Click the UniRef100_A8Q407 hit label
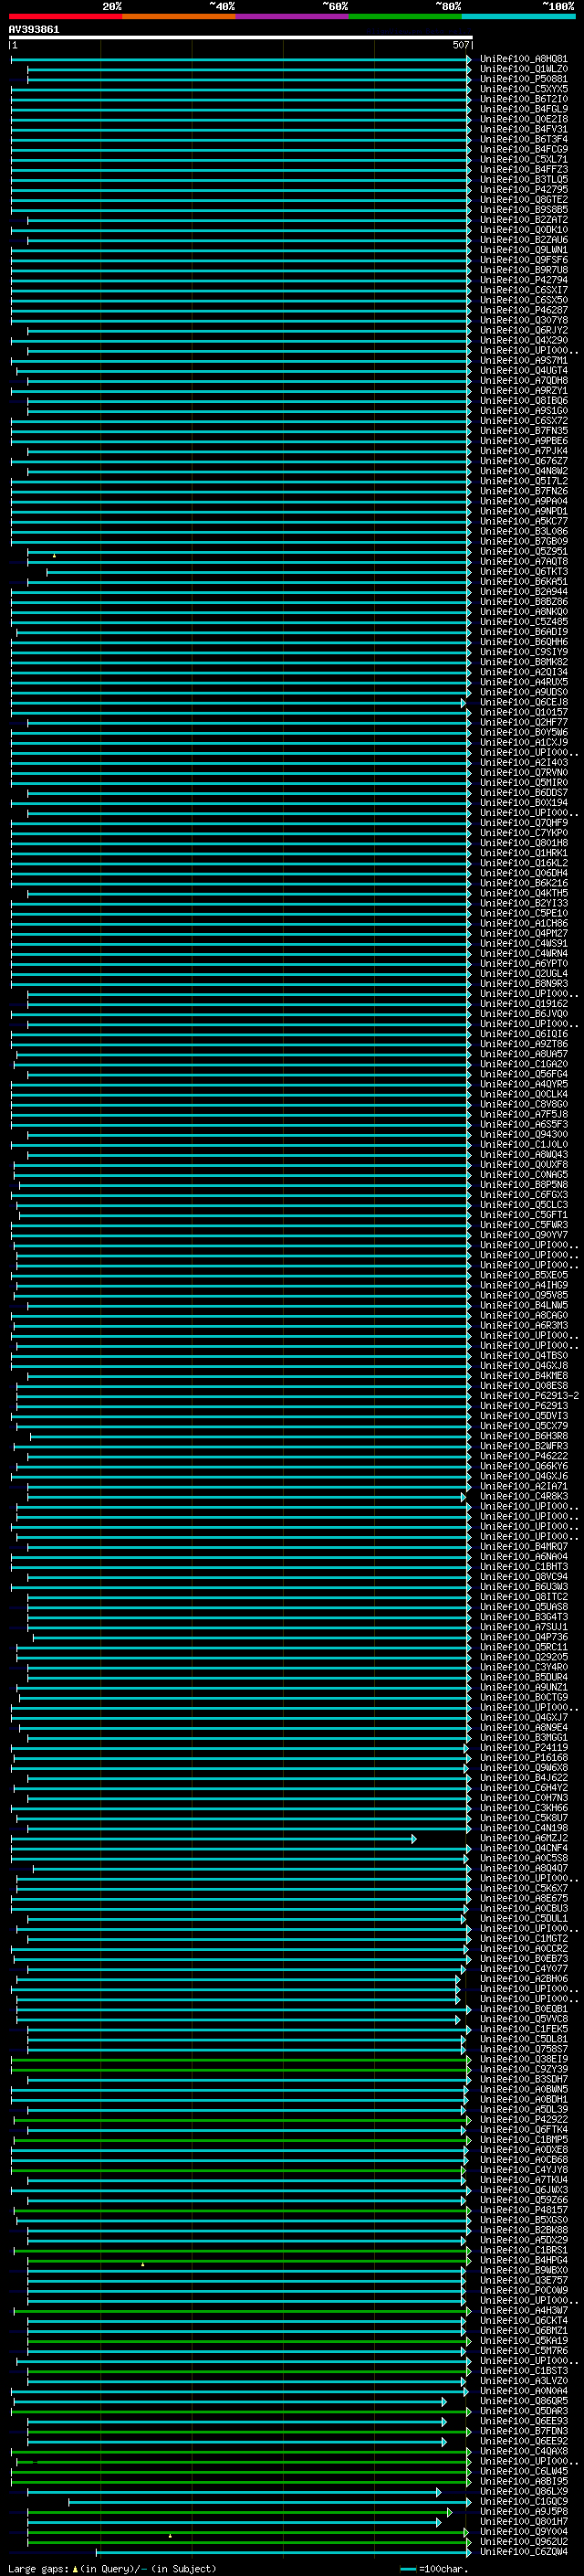 524,1868
